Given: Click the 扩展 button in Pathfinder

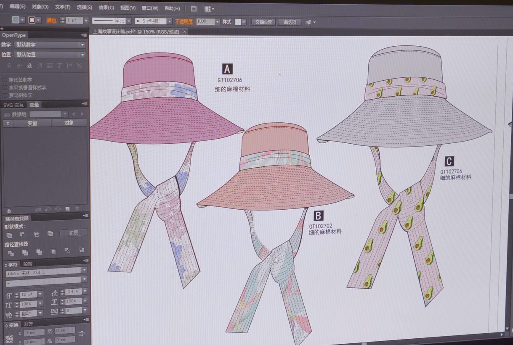Looking at the screenshot, I should [x=73, y=233].
